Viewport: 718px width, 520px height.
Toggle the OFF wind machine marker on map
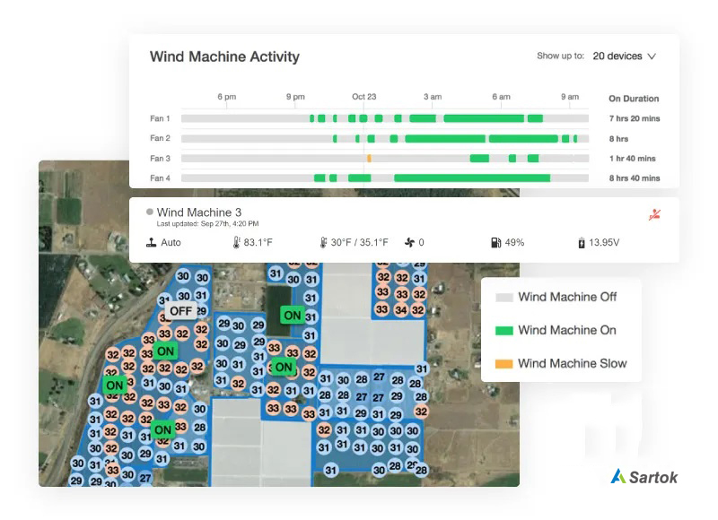(180, 311)
